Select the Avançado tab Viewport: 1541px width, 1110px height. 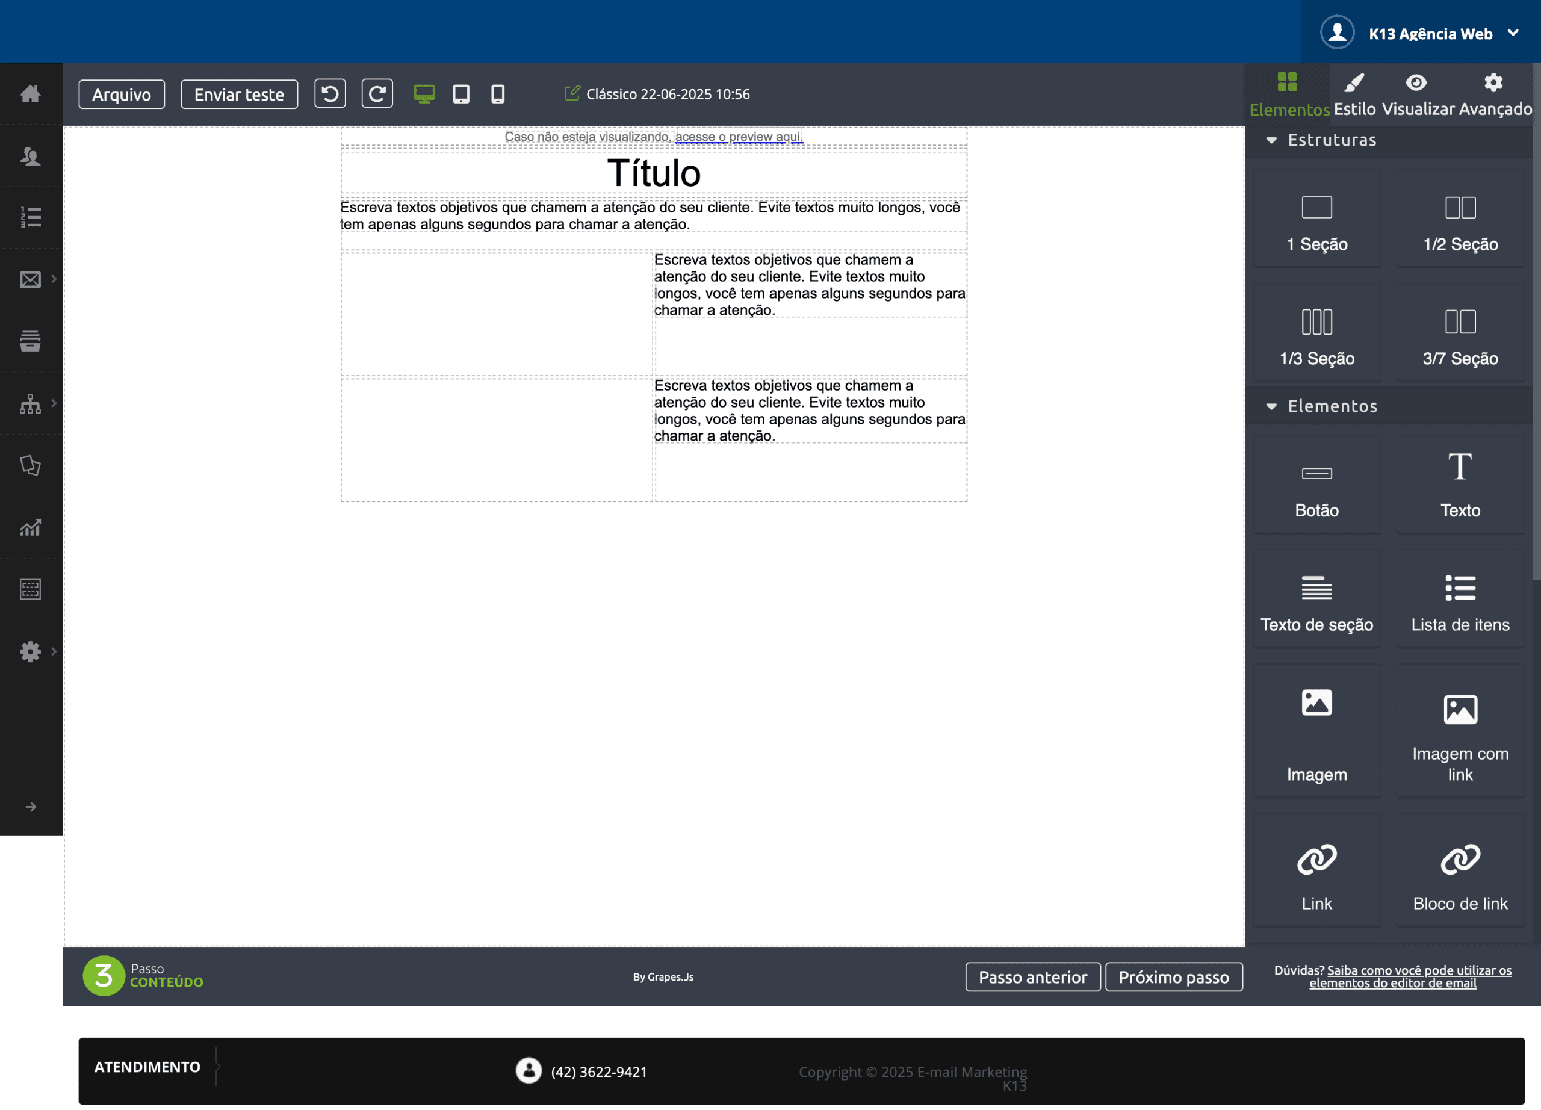click(1495, 95)
